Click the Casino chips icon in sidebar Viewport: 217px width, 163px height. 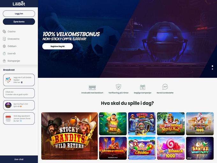(4, 32)
